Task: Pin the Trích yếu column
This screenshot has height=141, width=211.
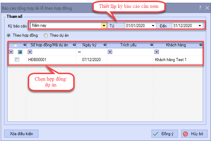Action: (152, 45)
